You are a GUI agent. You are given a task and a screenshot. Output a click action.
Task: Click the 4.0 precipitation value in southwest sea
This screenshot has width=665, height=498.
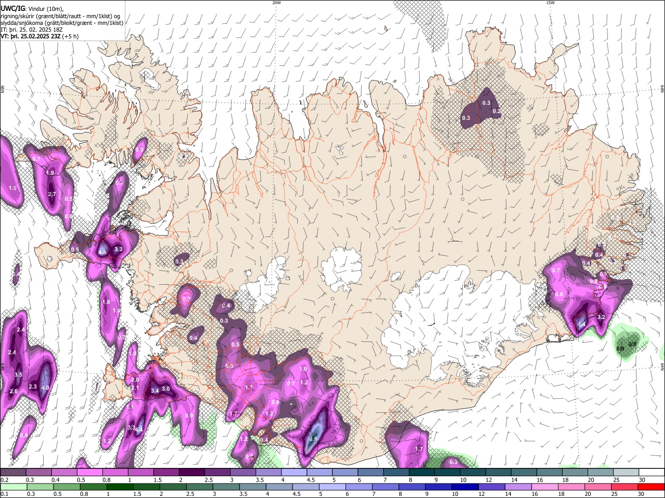click(x=45, y=387)
